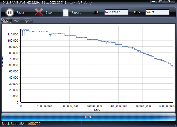
Task: Click the 100% progress bar
Action: (x=88, y=117)
